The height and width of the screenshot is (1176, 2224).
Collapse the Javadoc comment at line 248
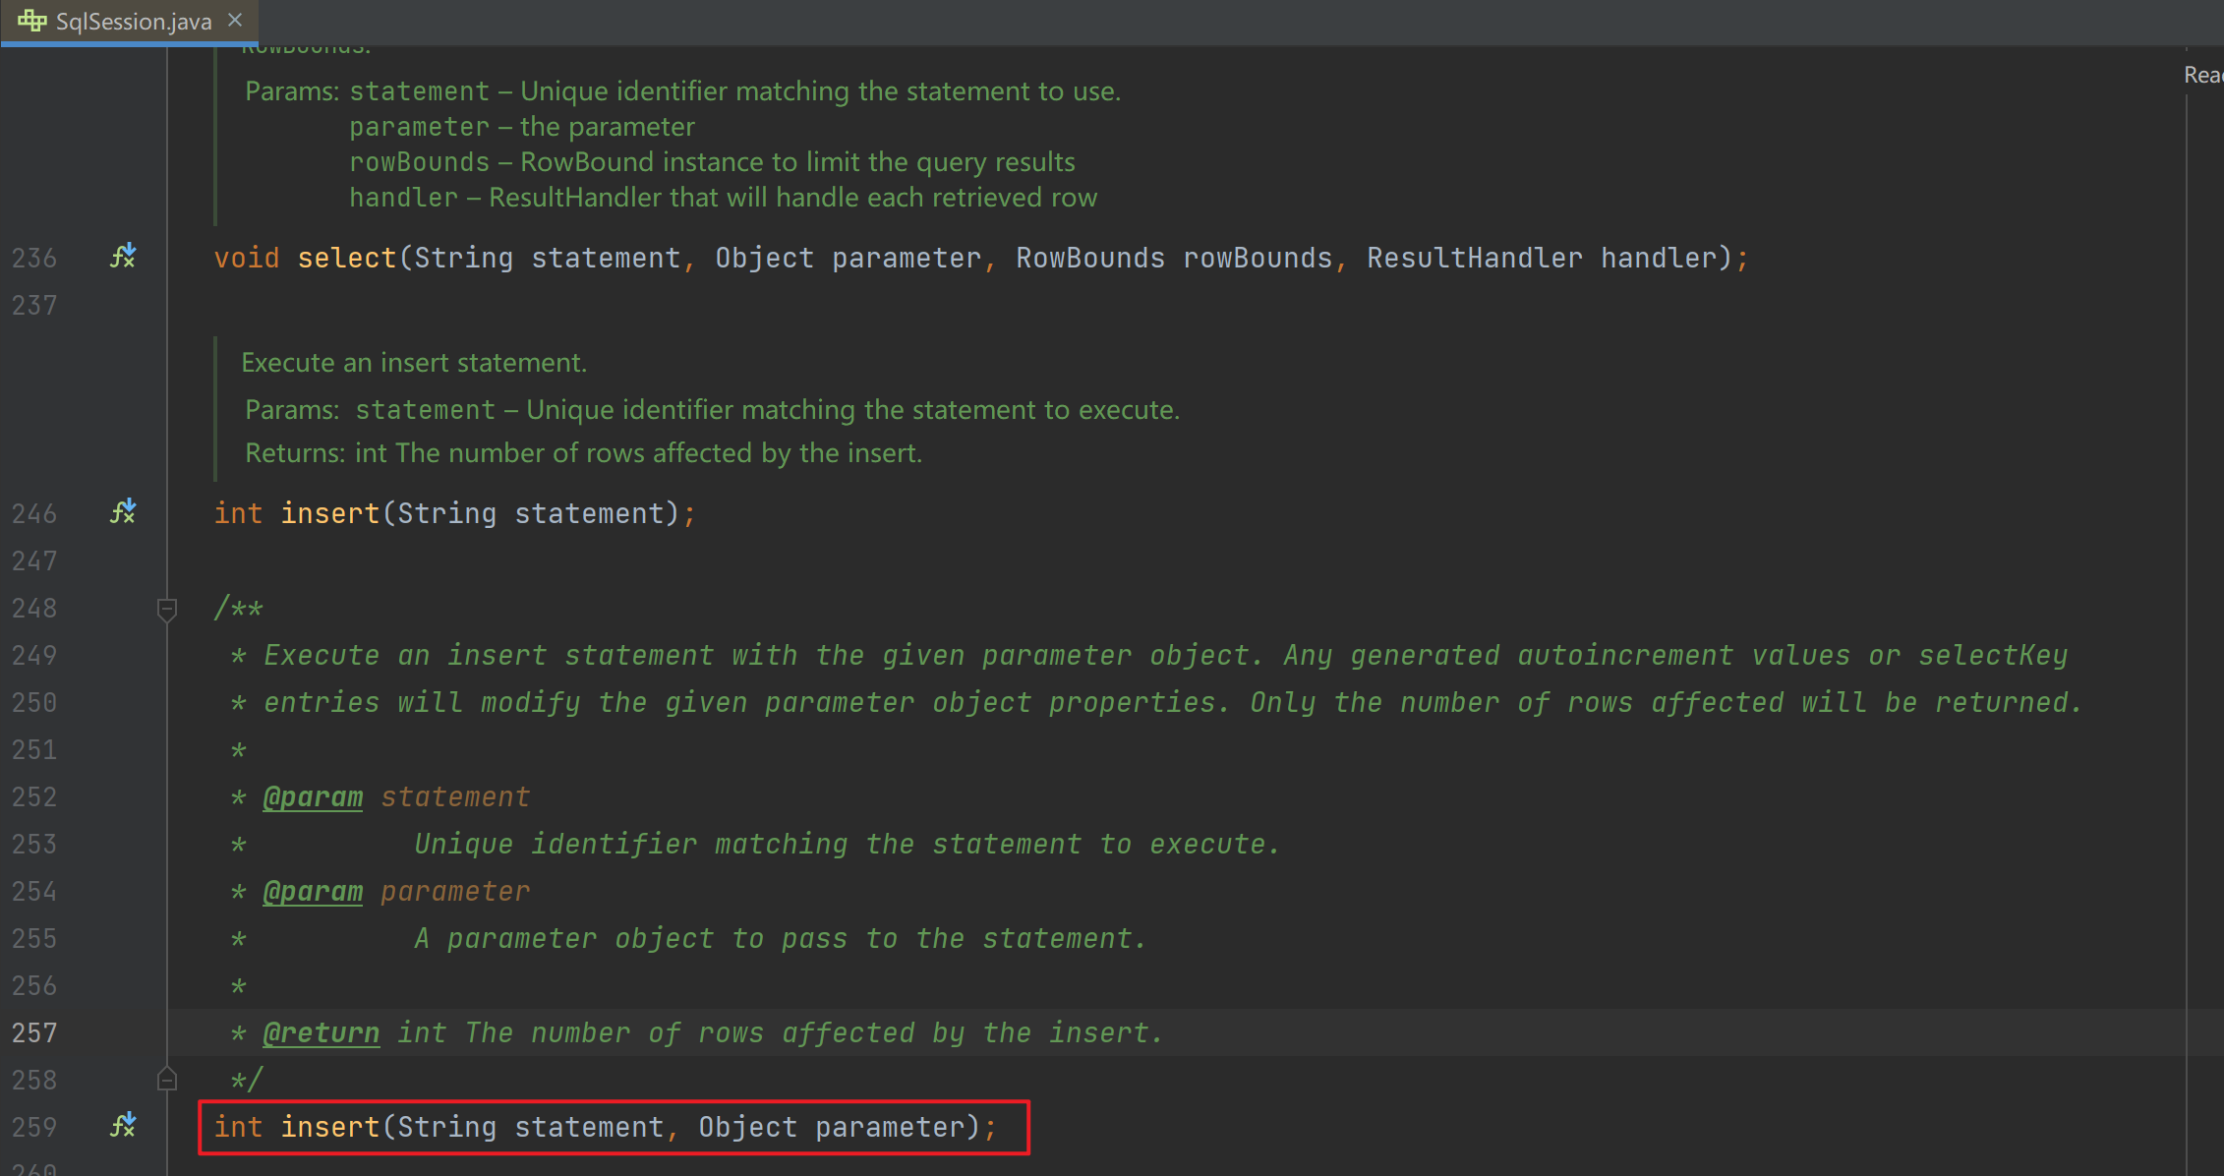(x=167, y=610)
